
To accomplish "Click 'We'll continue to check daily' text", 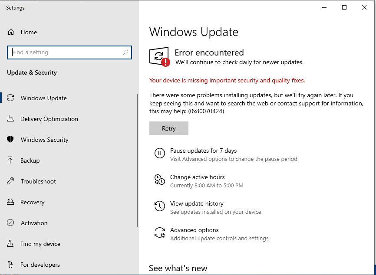I will (239, 62).
